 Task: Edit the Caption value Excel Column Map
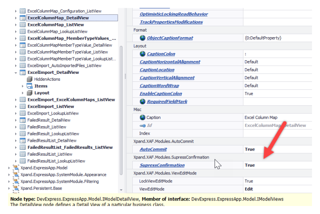tap(278, 117)
